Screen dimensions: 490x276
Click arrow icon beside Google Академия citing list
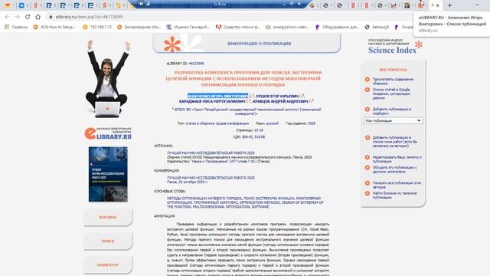pos(367,90)
